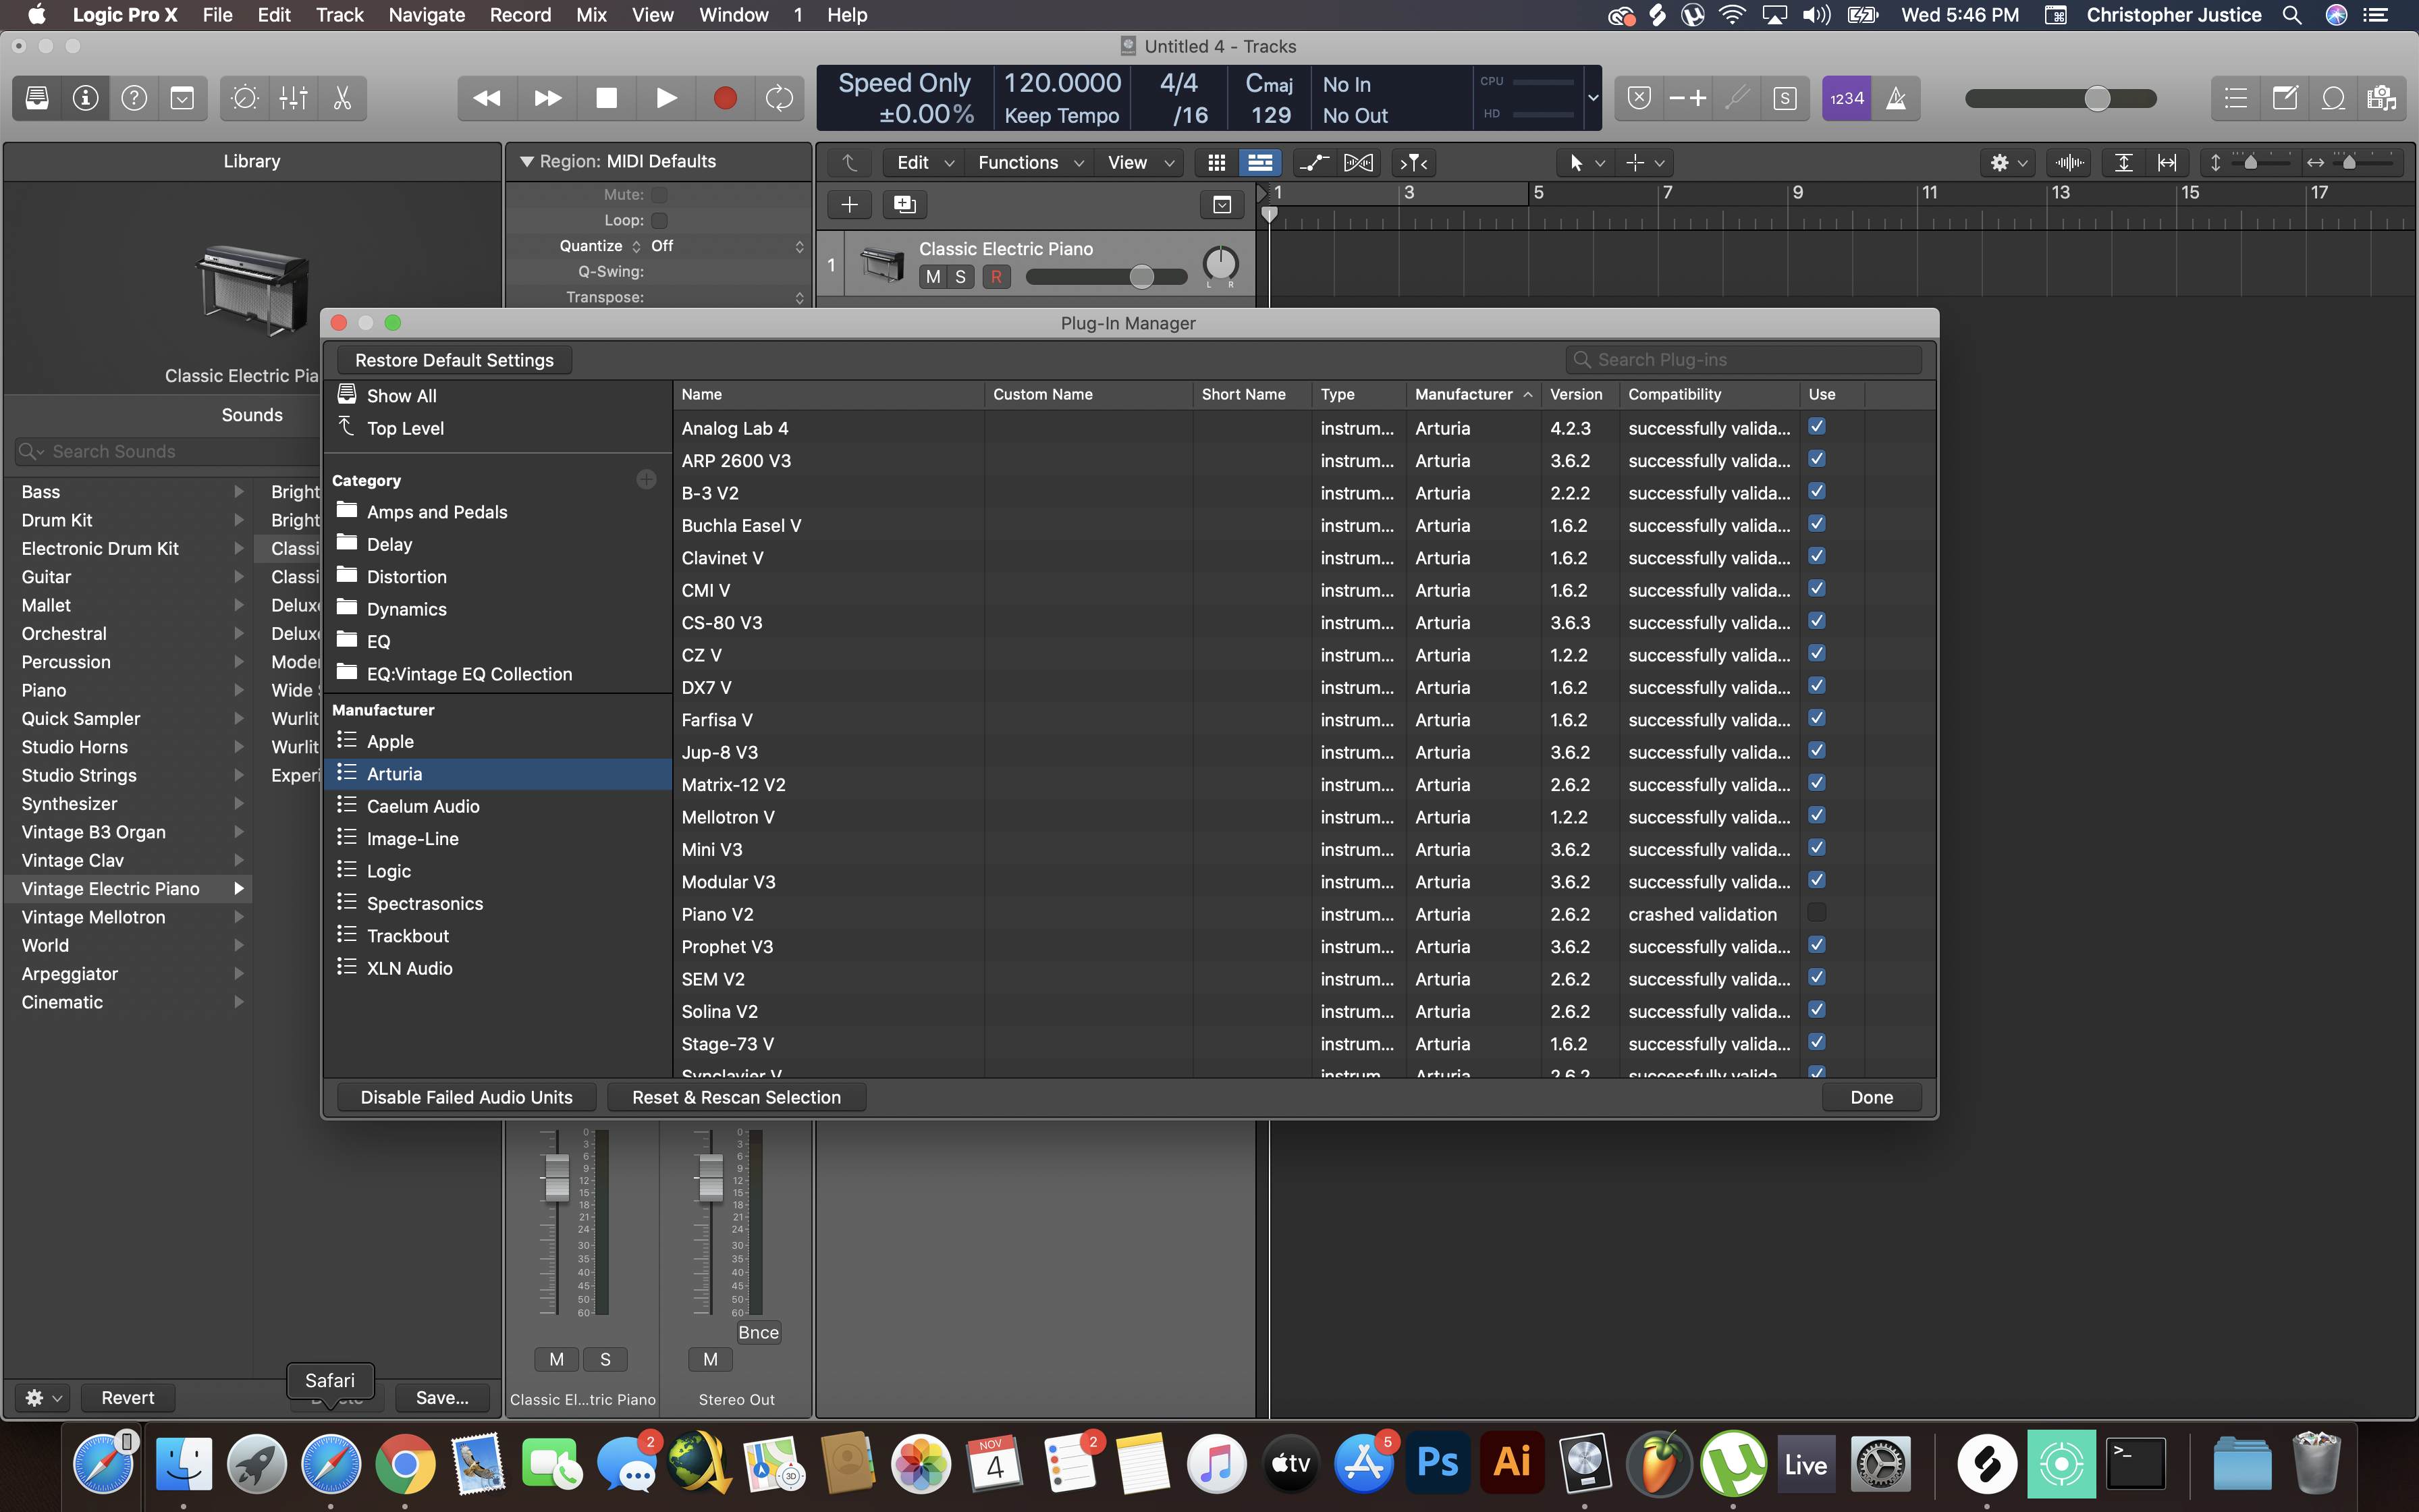The width and height of the screenshot is (2419, 1512).
Task: Open the Navigate menu
Action: click(426, 15)
